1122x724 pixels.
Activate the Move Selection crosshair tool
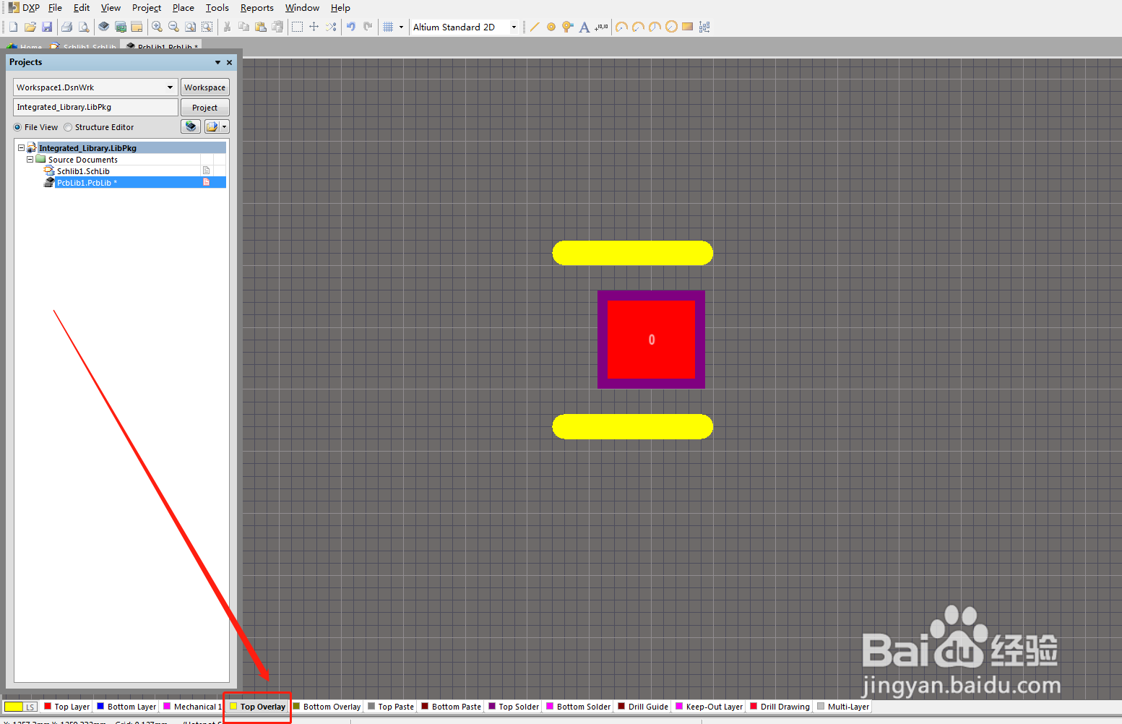314,27
